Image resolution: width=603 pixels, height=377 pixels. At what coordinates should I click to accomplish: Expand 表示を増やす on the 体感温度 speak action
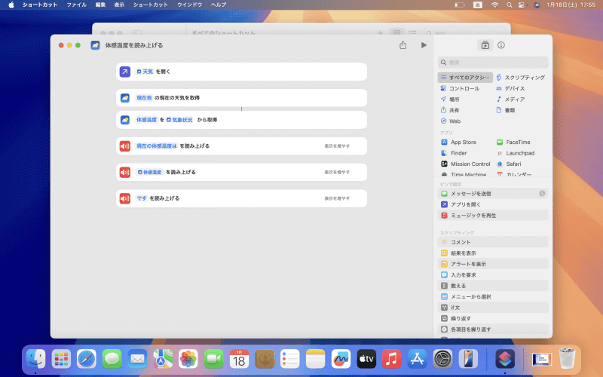tap(337, 172)
